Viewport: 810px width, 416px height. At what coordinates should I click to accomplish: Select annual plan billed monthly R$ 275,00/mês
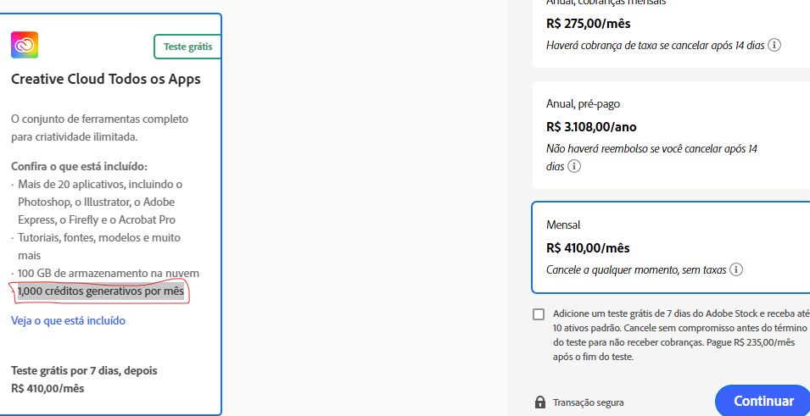click(671, 31)
